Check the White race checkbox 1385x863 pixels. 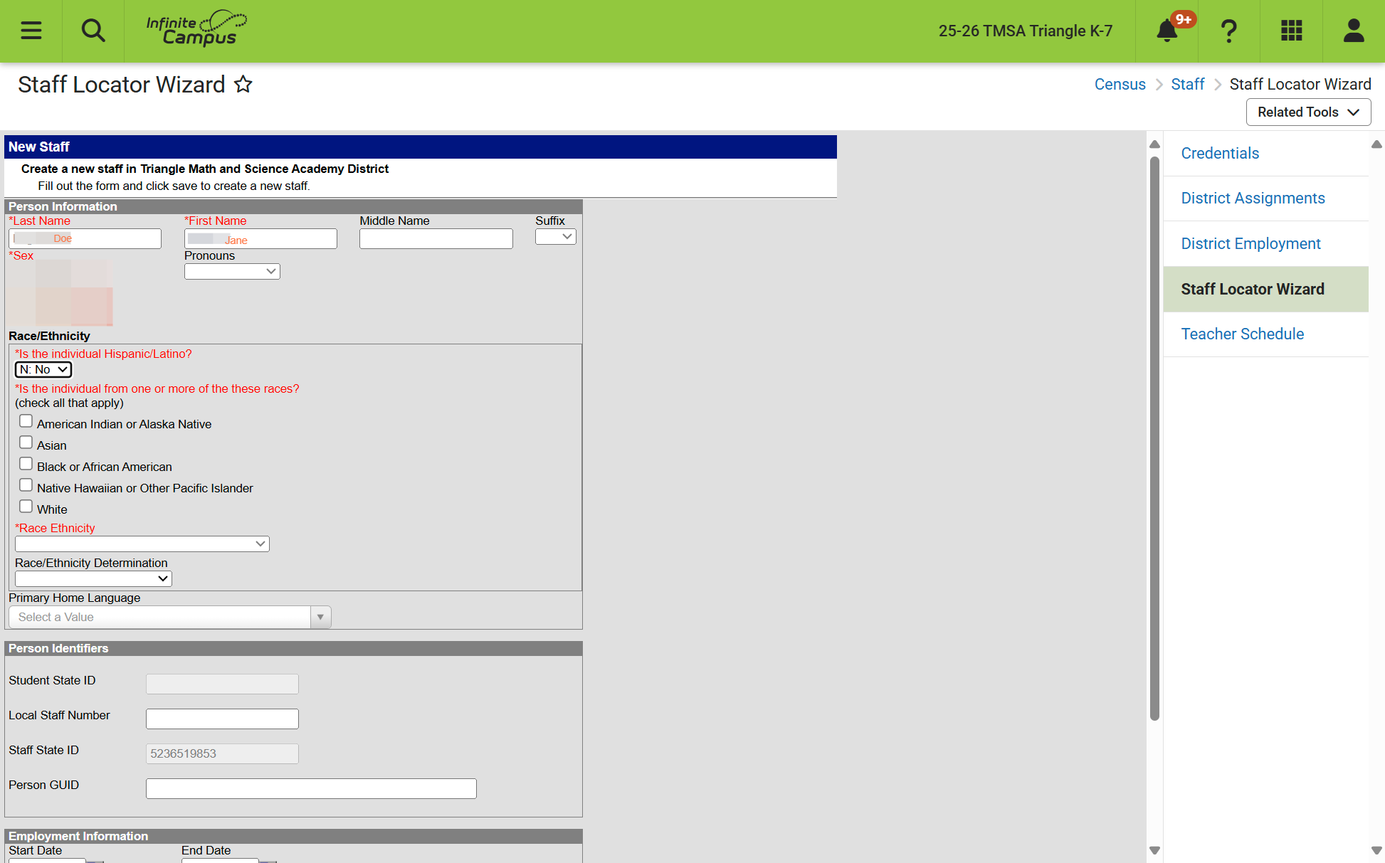(26, 506)
